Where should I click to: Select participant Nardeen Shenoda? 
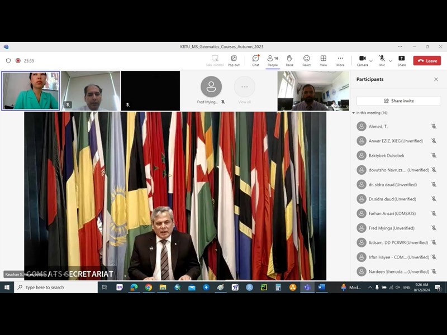(397, 271)
